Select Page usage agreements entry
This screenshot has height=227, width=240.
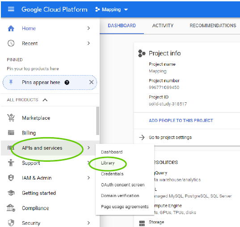click(125, 206)
